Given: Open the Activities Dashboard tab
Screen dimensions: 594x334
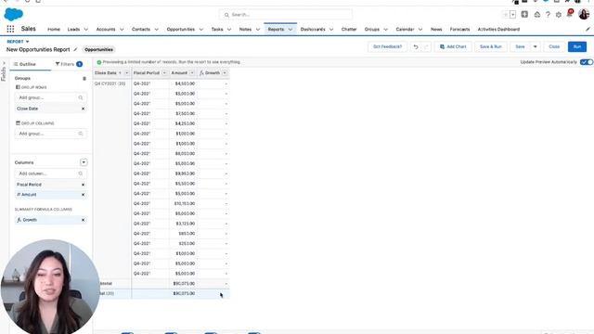Looking at the screenshot, I should 498,29.
